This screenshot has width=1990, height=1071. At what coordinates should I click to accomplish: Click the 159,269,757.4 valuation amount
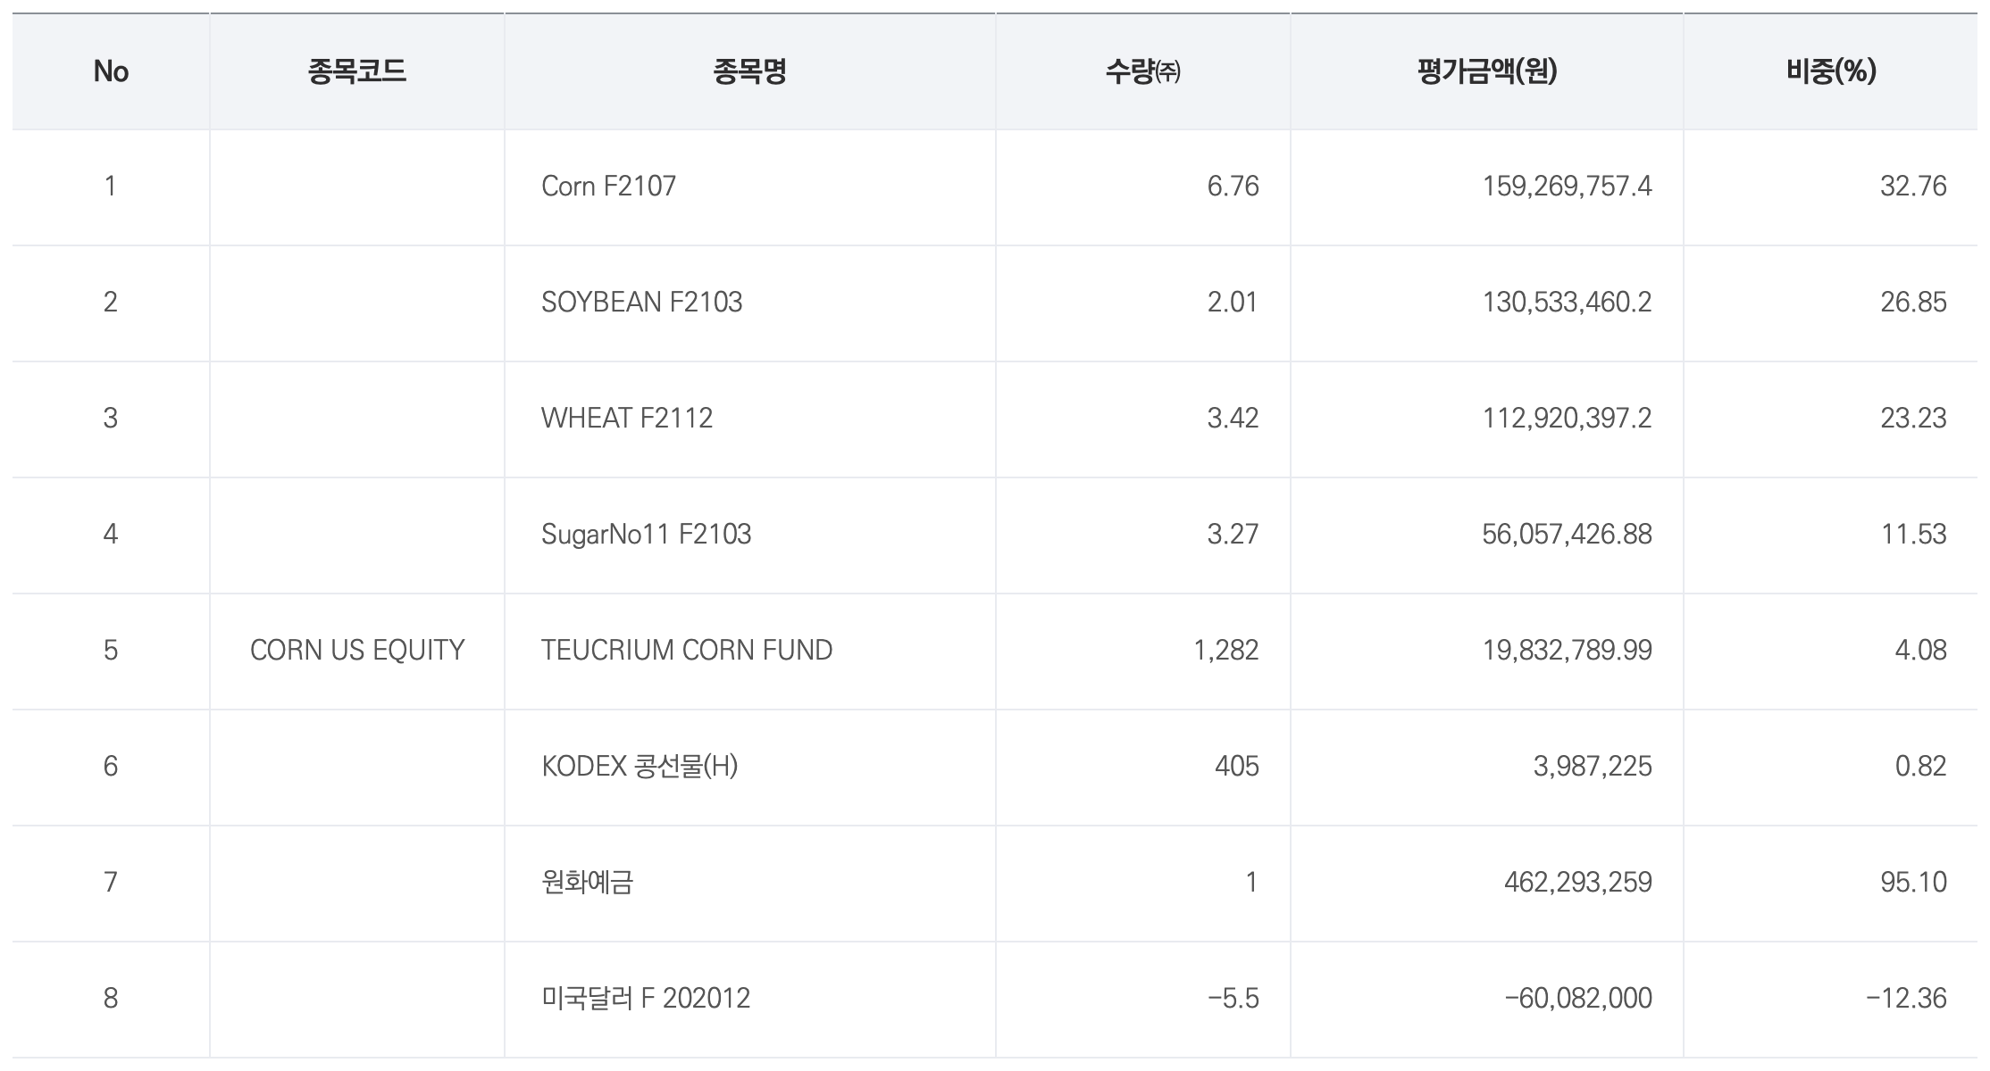click(1567, 187)
